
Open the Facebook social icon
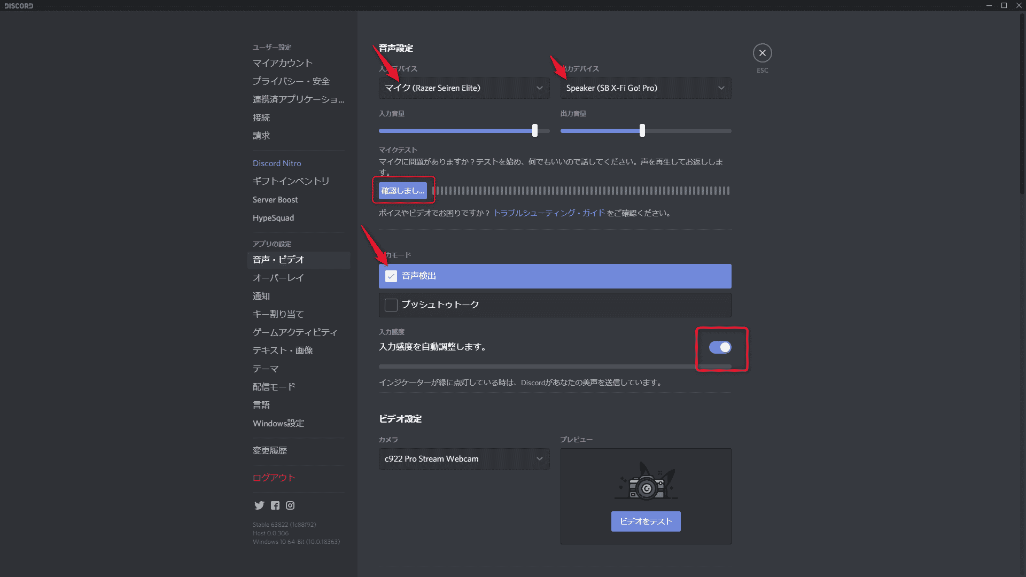coord(275,505)
